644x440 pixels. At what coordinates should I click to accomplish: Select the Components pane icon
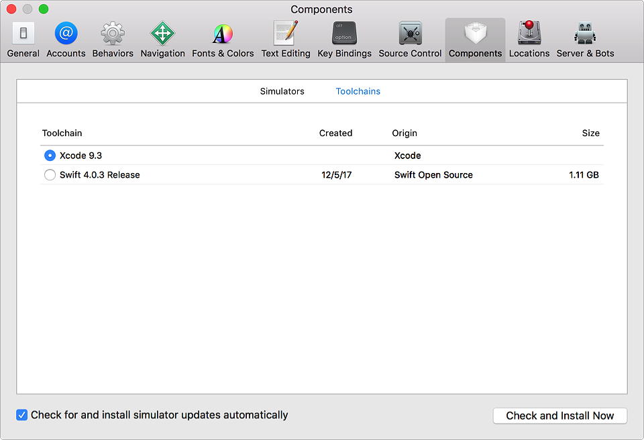coord(475,40)
